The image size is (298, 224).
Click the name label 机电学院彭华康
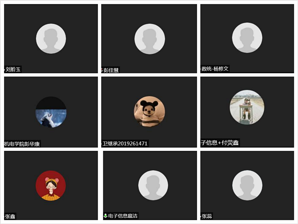tap(22, 144)
